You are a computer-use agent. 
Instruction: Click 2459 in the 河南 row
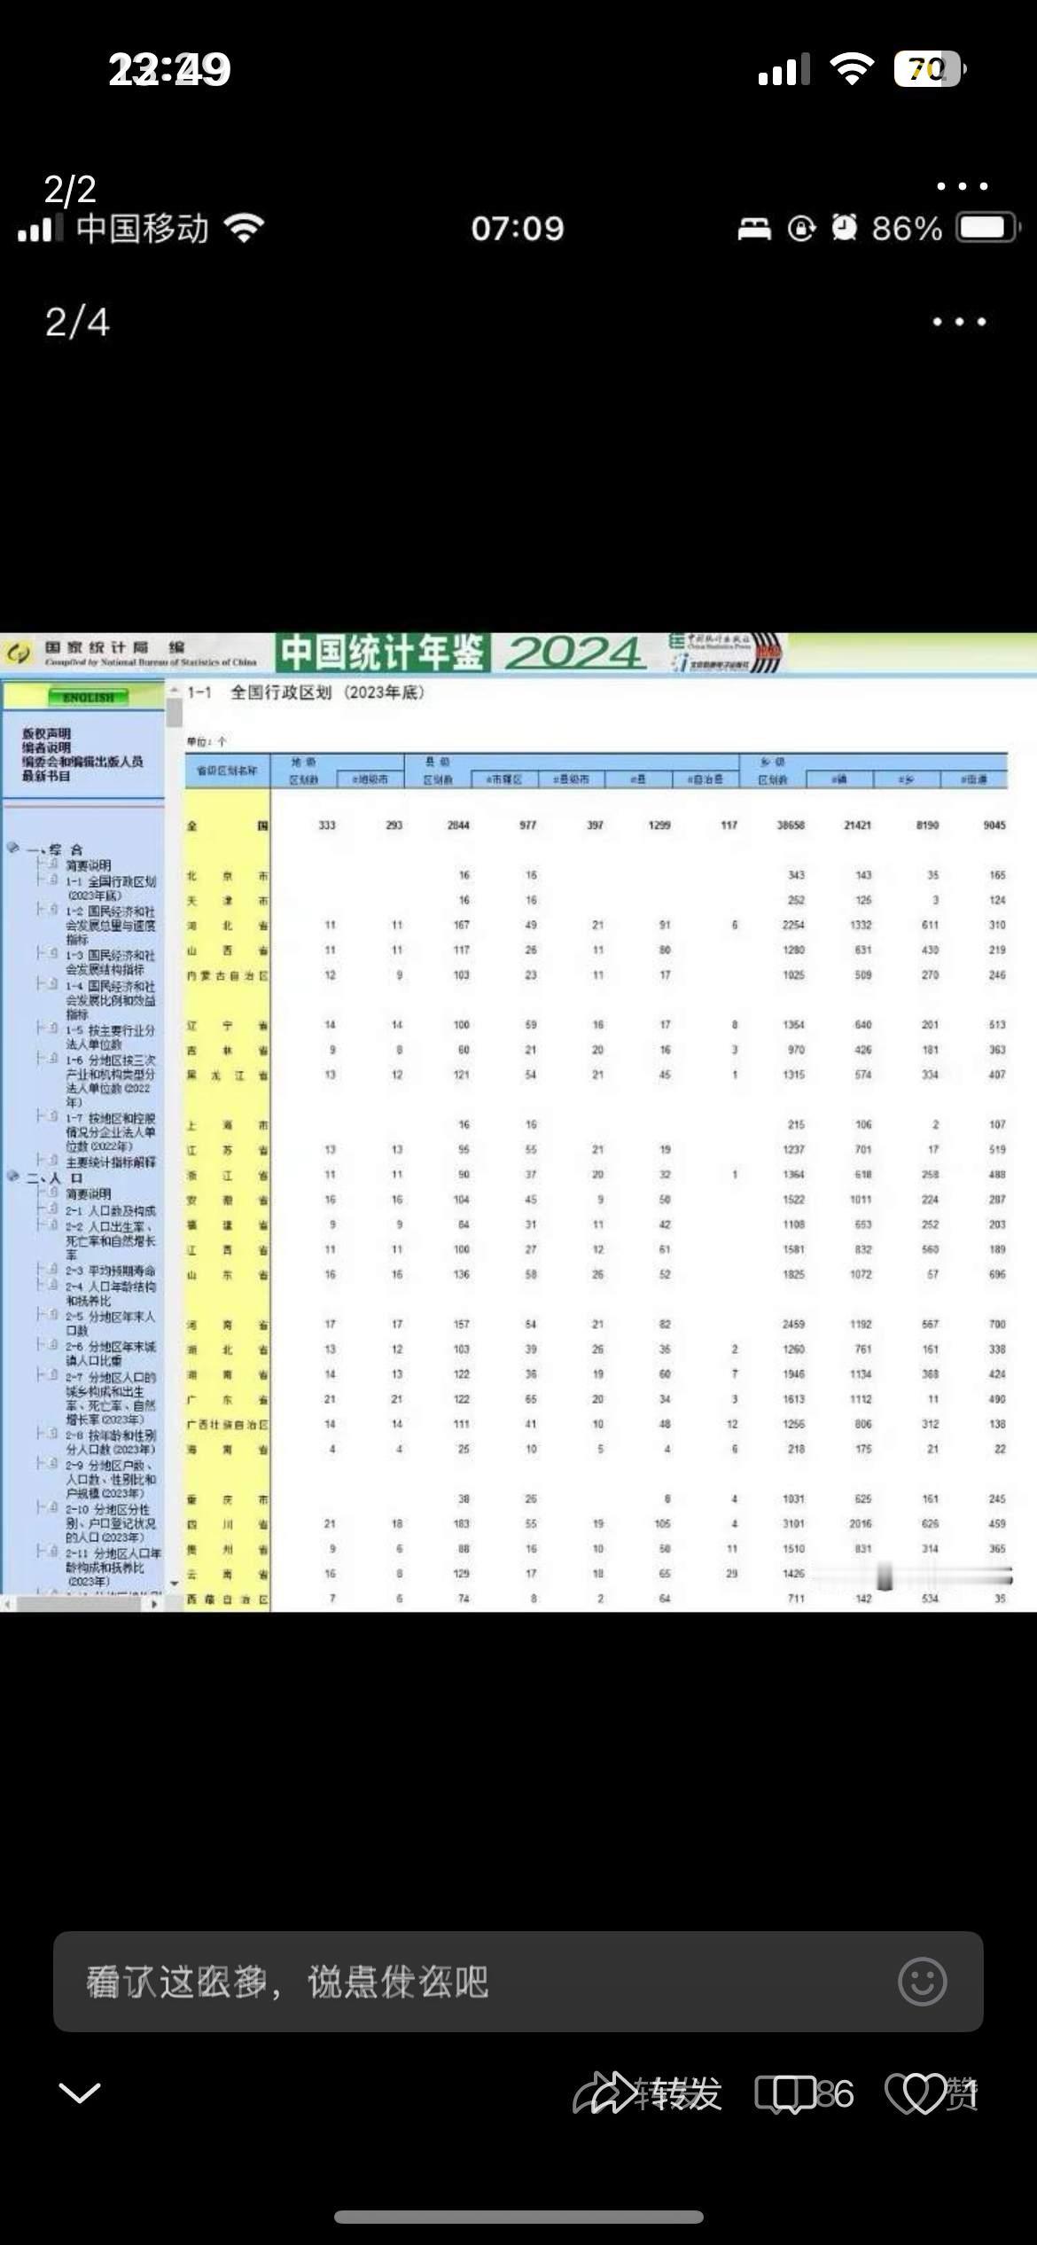793,1324
